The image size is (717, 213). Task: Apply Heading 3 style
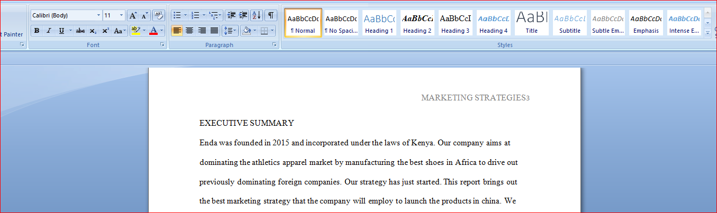456,23
